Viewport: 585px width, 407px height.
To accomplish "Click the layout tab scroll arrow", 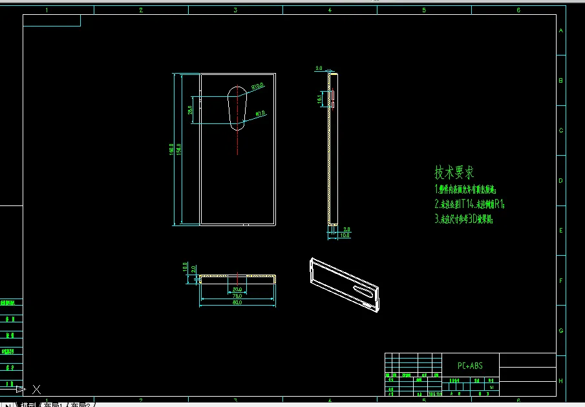I will pos(8,405).
